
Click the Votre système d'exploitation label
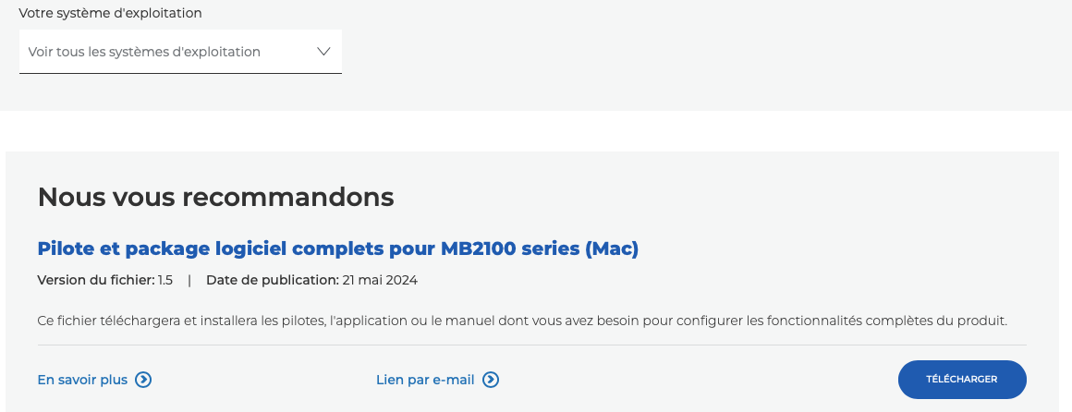pos(111,13)
